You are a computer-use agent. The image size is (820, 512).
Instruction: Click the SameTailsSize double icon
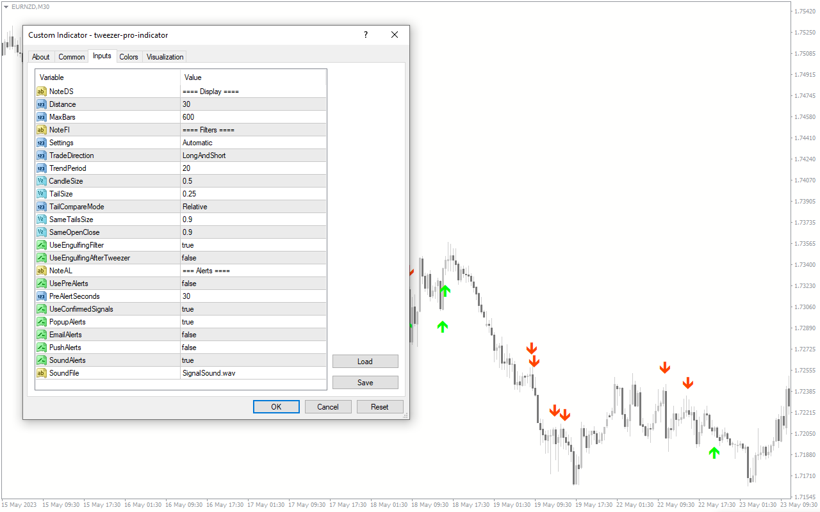42,220
